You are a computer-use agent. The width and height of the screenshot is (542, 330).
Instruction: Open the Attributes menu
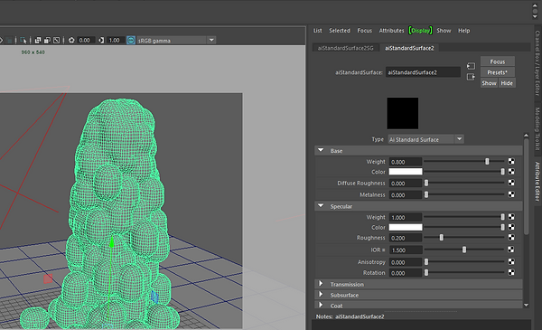click(x=391, y=31)
